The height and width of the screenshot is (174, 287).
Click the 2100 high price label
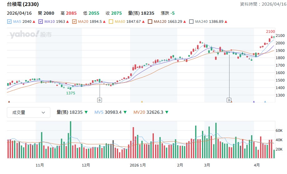[x=270, y=32]
